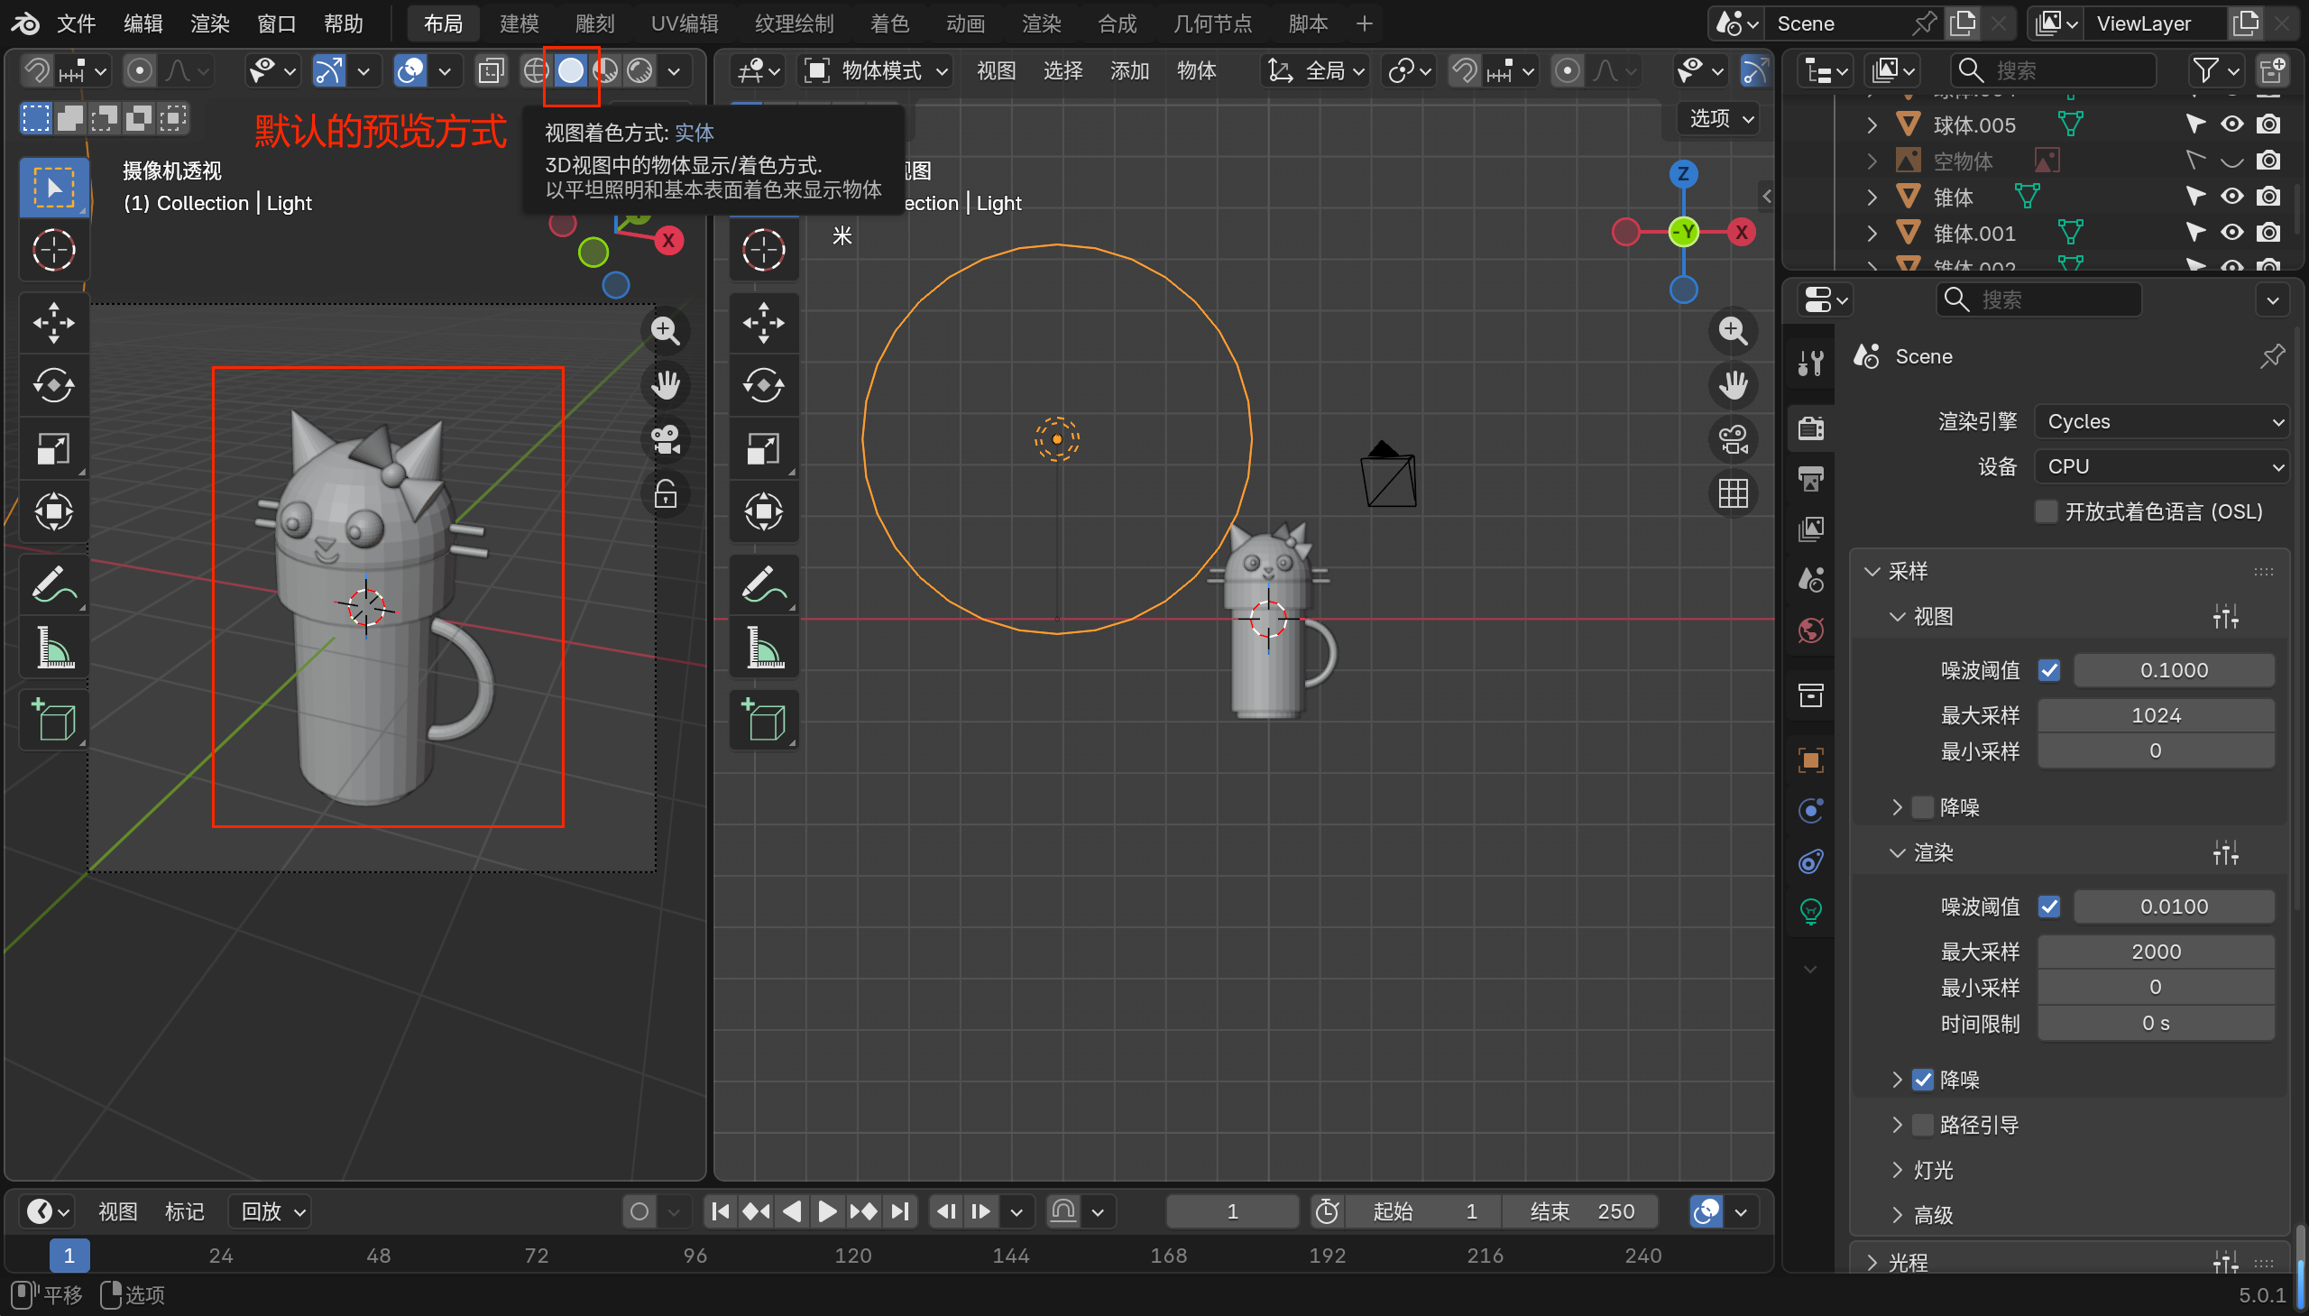
Task: Click the Add Cube tool in left toolbar
Action: point(53,721)
